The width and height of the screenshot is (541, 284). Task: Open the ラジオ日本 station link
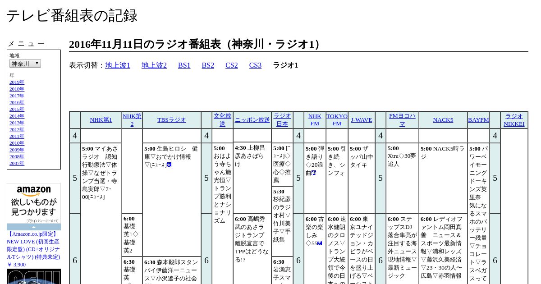(x=282, y=120)
